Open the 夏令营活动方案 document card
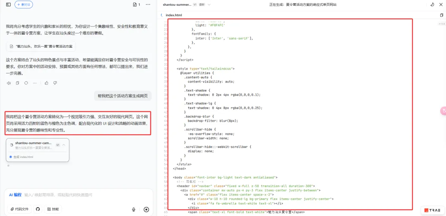This screenshot has height=216, width=446. (41, 46)
